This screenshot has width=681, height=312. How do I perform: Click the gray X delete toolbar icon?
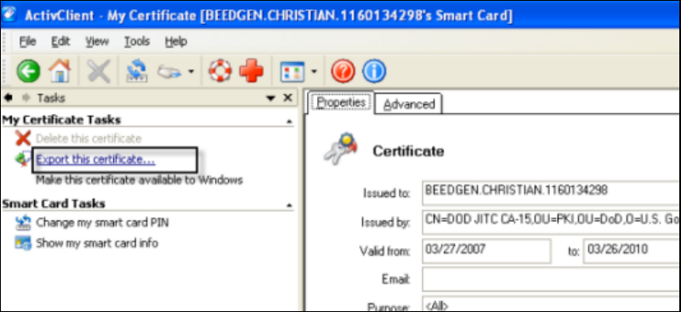(99, 71)
